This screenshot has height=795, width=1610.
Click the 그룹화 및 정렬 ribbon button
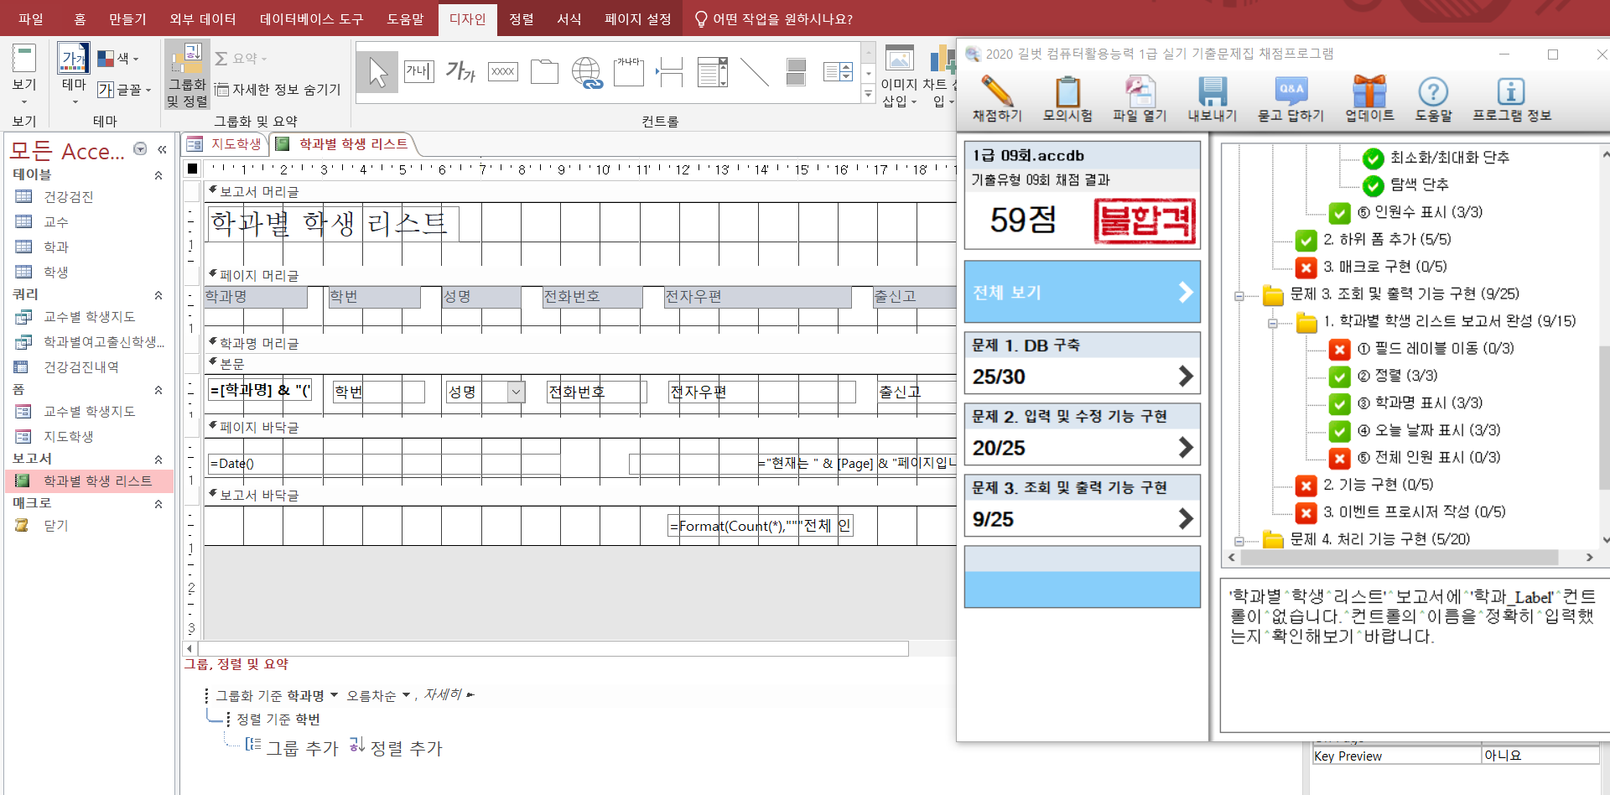pos(186,75)
